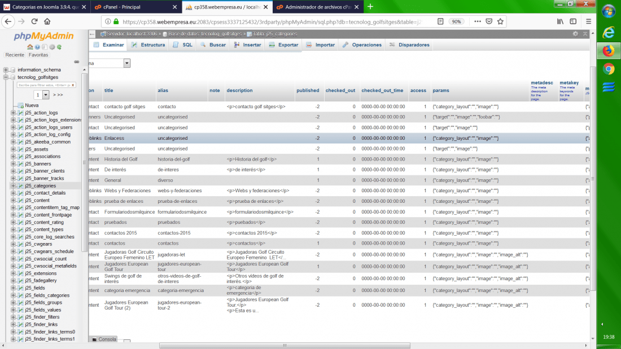Open the Importar tab
The height and width of the screenshot is (349, 621).
click(321, 45)
